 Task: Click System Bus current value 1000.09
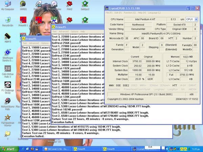tap(135, 70)
